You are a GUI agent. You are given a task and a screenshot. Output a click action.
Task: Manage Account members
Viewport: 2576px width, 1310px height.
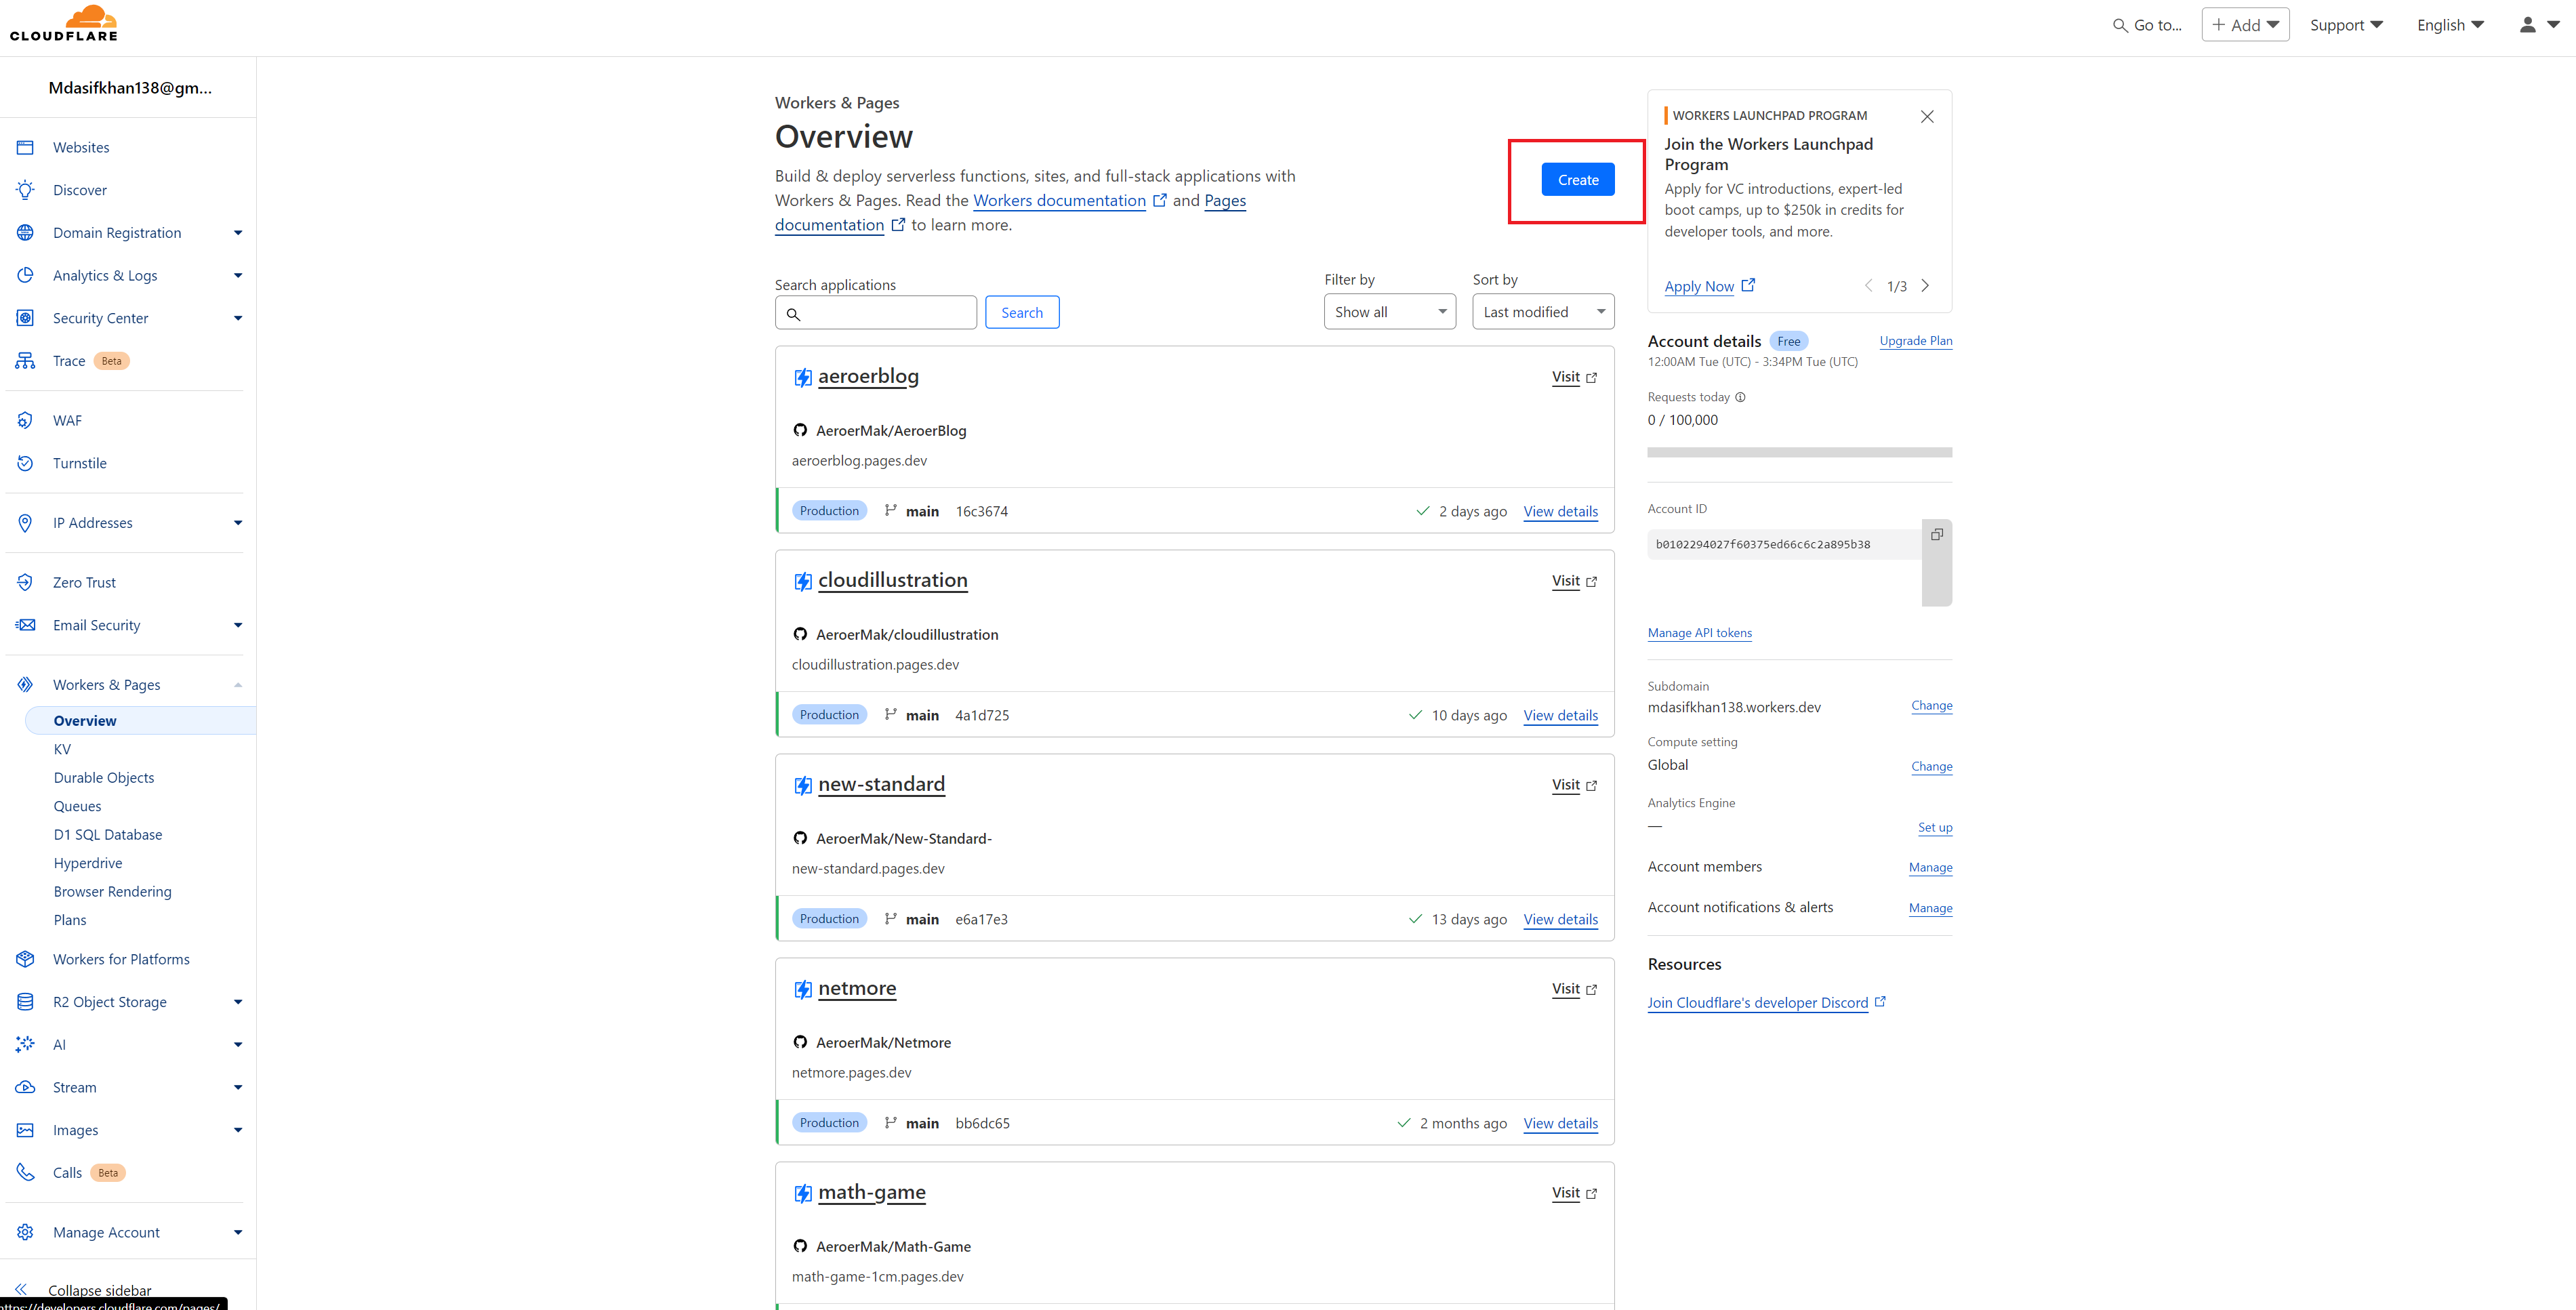pyautogui.click(x=1930, y=867)
